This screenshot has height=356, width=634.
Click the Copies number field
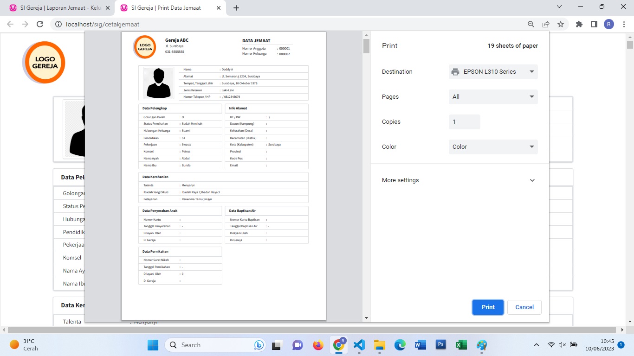click(x=464, y=122)
